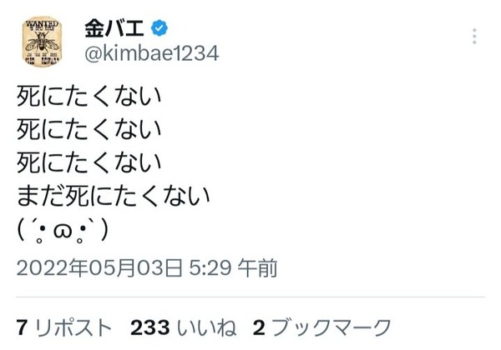The image size is (501, 350).
Task: Click the number 233 in likes
Action: click(x=150, y=327)
